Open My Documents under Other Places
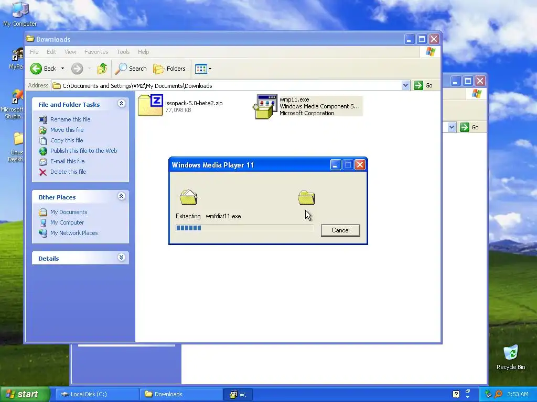The image size is (537, 402). coord(69,213)
